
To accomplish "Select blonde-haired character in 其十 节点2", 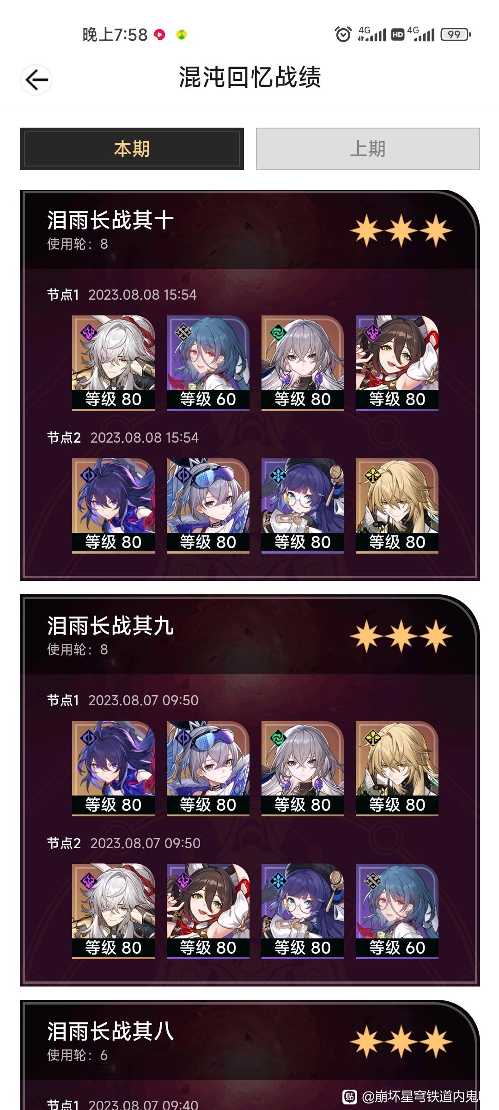I will (x=397, y=506).
